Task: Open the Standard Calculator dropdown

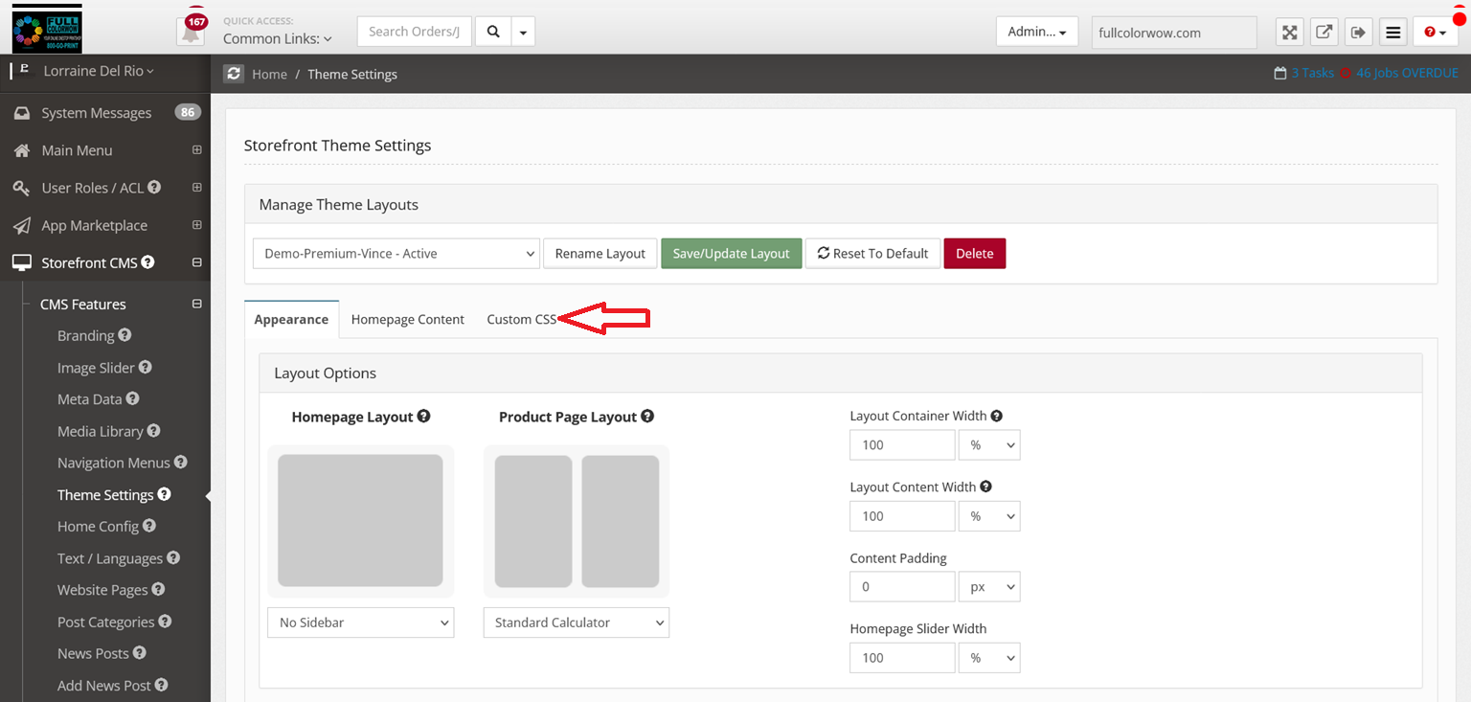Action: pyautogui.click(x=577, y=623)
